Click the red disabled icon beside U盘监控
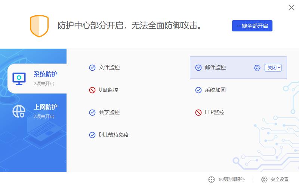Viewport: 299px width, 187px height. click(x=92, y=90)
